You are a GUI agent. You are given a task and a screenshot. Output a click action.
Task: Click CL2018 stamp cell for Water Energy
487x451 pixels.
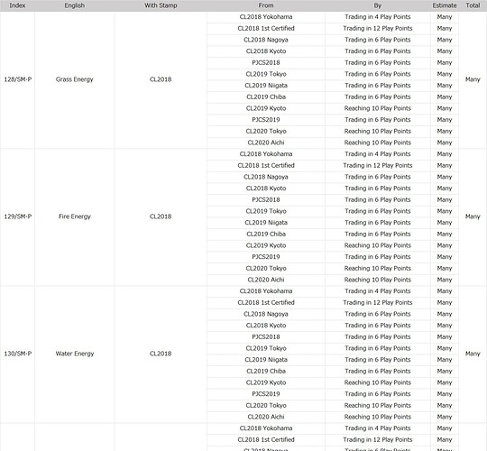(161, 354)
